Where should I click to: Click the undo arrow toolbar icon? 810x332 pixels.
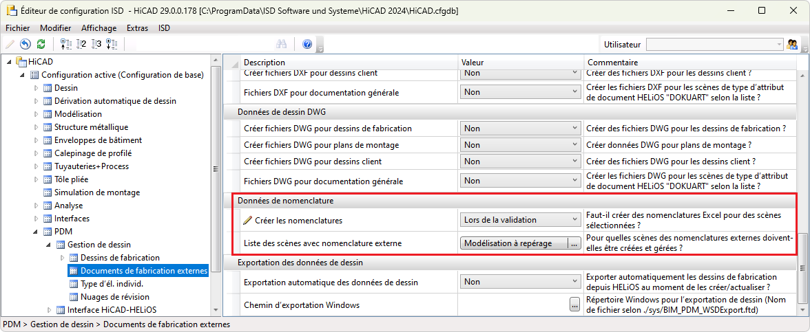(25, 44)
